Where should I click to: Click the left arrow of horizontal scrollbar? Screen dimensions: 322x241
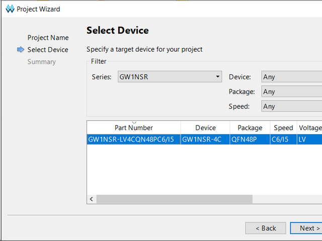click(x=92, y=199)
